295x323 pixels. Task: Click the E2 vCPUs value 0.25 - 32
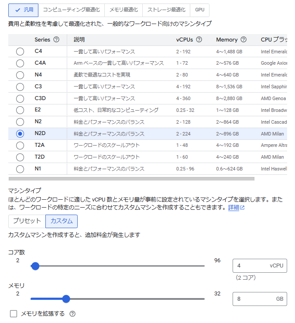[x=185, y=110]
